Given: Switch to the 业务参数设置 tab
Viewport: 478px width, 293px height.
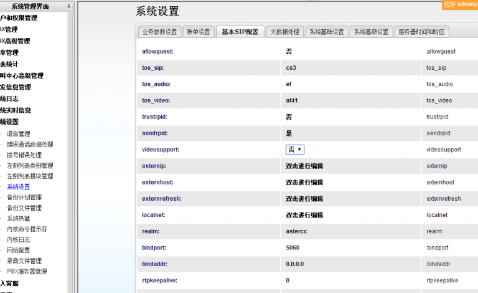Looking at the screenshot, I should click(159, 32).
